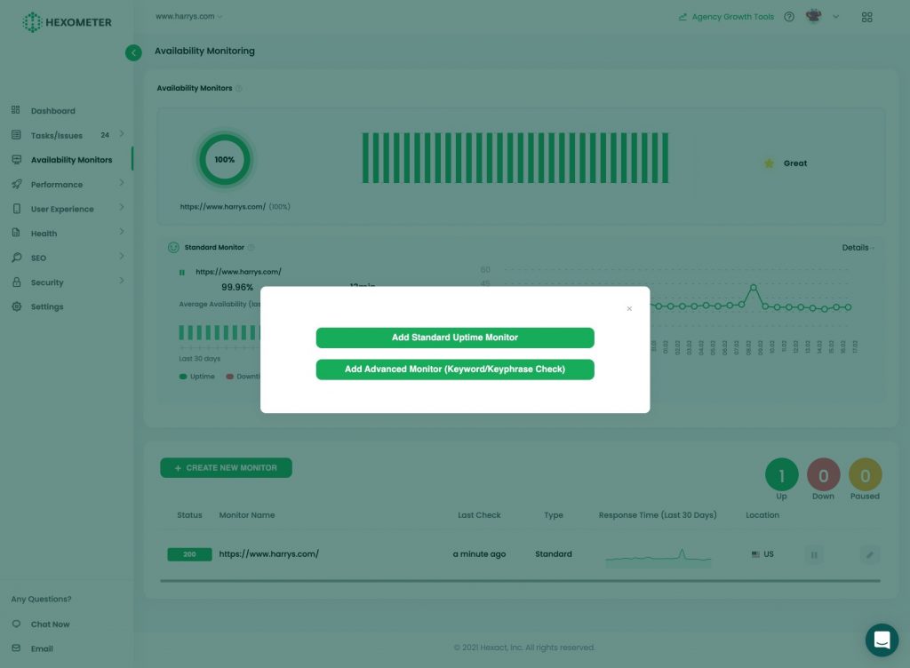Open the www.harrys.com site dropdown
Screen dimensions: 910x668
[x=188, y=16]
